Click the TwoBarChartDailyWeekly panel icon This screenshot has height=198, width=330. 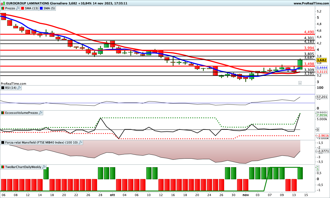3,167
